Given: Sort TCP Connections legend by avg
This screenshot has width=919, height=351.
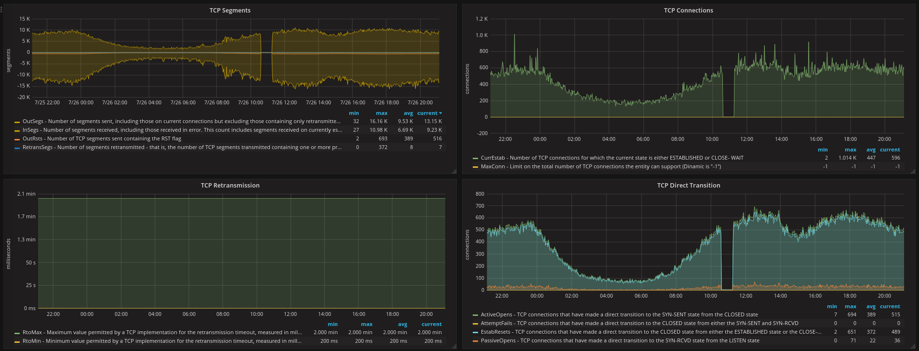Looking at the screenshot, I should tap(871, 150).
